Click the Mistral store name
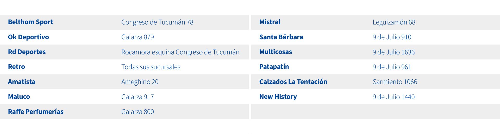Screen dimensions: 500x134 [x=270, y=22]
